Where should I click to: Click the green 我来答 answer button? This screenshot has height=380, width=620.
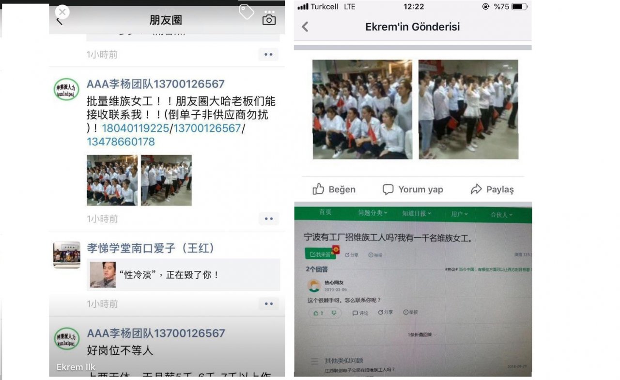coord(321,254)
